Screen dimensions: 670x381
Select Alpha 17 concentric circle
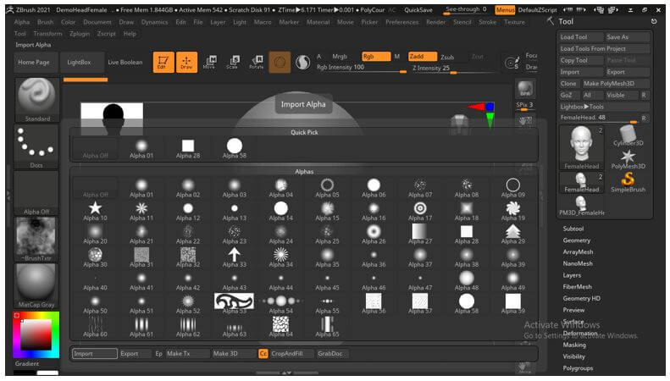(420, 212)
